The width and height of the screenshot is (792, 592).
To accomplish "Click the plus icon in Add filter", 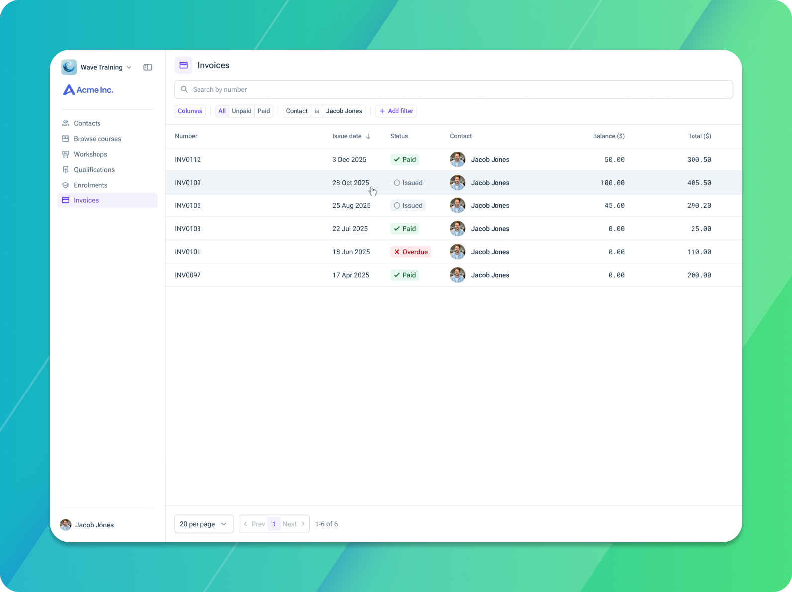I will (x=382, y=111).
